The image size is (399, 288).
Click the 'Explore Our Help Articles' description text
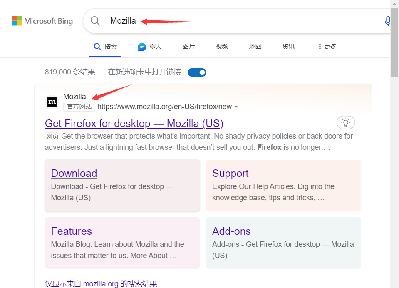click(x=273, y=192)
